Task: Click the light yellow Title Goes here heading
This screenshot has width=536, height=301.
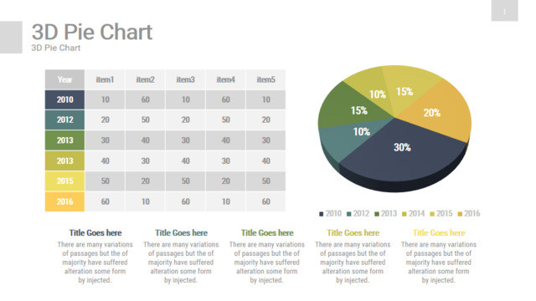Action: click(x=439, y=232)
